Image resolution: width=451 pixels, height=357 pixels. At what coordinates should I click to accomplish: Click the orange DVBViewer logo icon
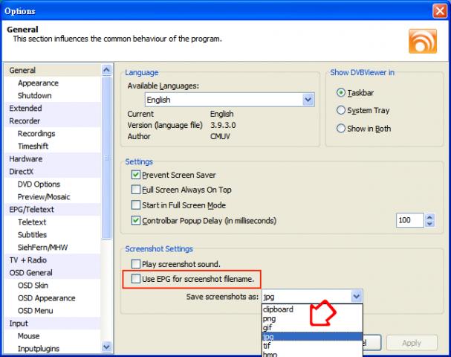point(423,39)
